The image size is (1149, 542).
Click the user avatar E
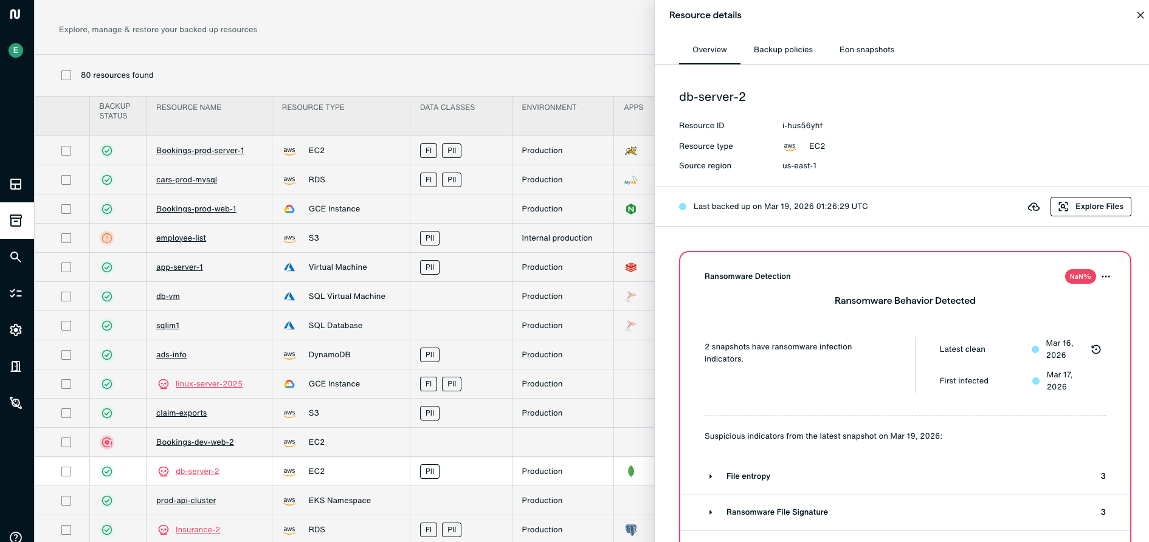tap(16, 50)
